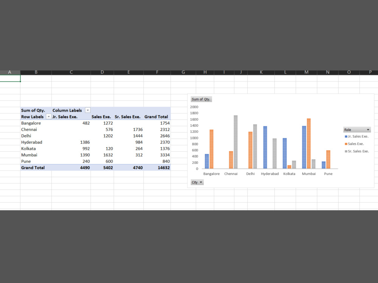The width and height of the screenshot is (378, 283).
Task: Select cell with value 4740
Action: 129,168
